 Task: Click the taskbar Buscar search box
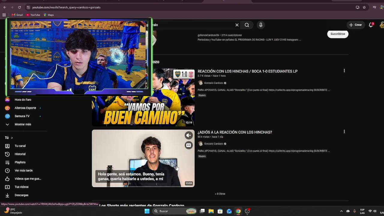[x=175, y=211]
